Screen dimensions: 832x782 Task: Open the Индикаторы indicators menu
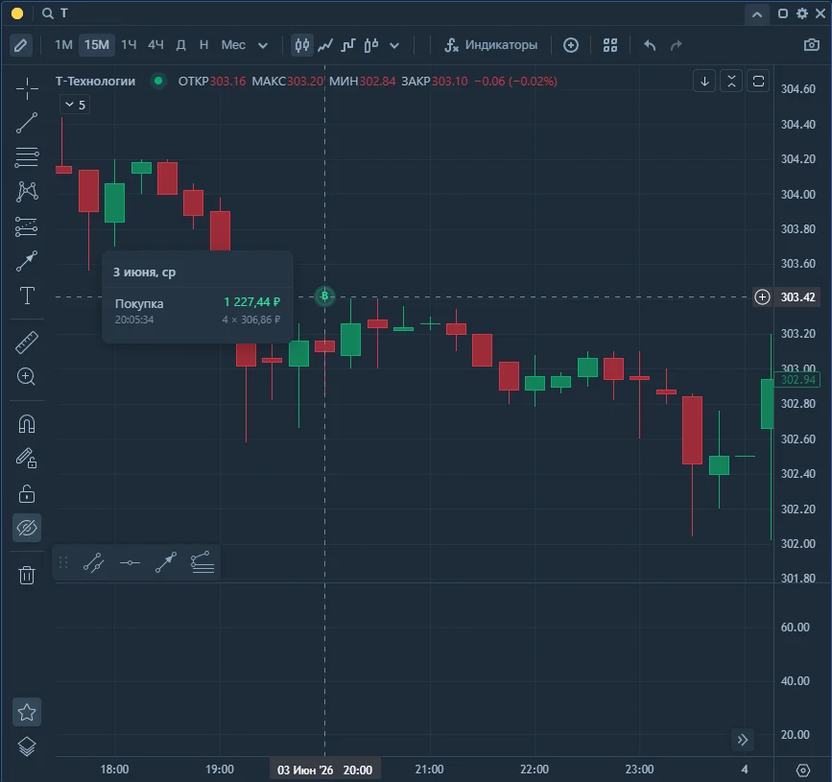point(490,45)
